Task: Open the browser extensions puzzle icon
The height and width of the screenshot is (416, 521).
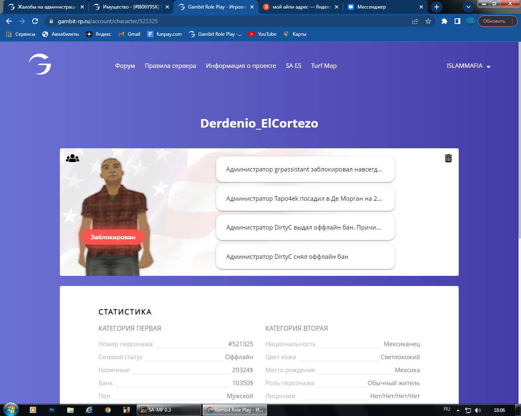Action: coord(444,21)
